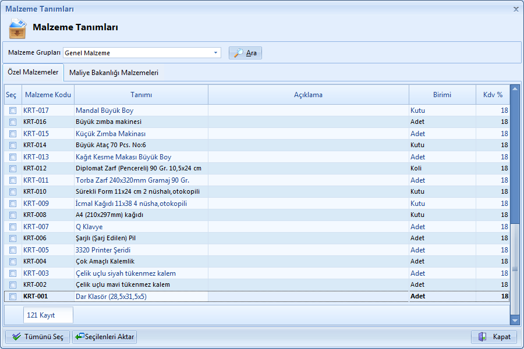Click Tümünü Seç checkmark button

[x=37, y=337]
